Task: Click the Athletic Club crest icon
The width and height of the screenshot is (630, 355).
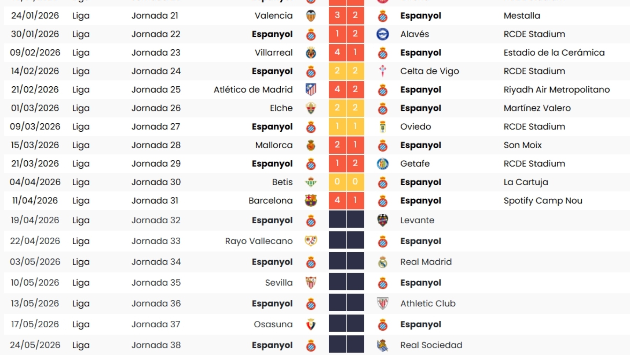Action: [383, 303]
